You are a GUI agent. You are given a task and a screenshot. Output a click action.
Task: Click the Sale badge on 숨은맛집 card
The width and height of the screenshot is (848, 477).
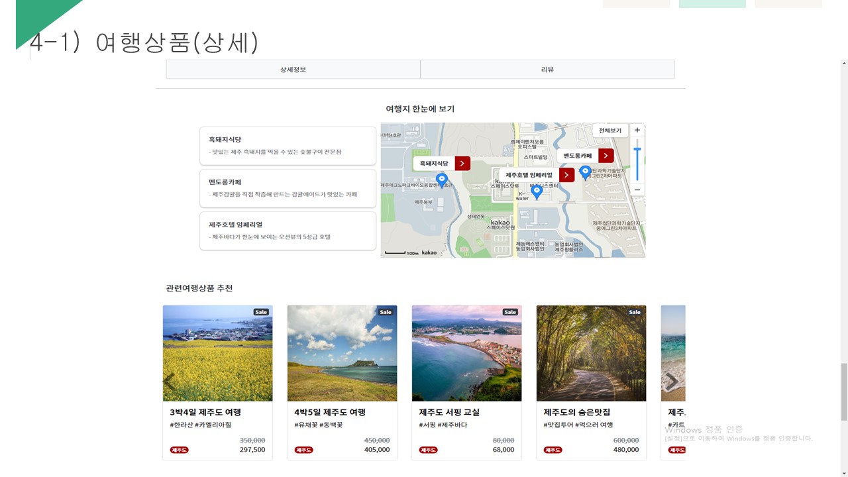pyautogui.click(x=635, y=312)
